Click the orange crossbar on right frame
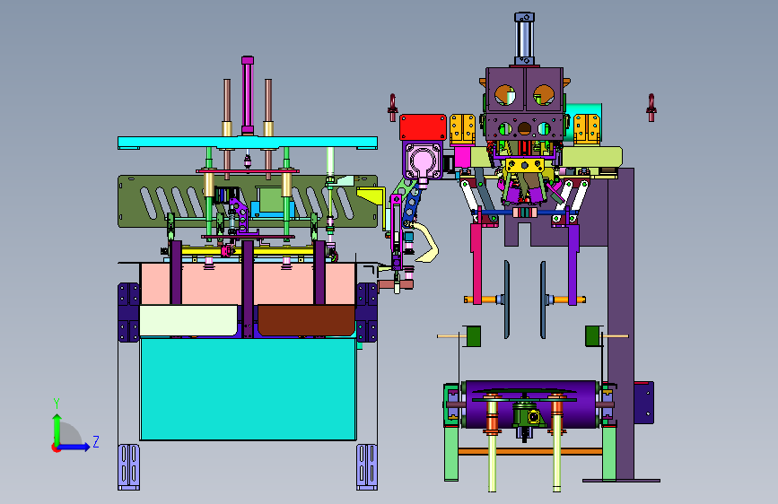 click(x=530, y=451)
